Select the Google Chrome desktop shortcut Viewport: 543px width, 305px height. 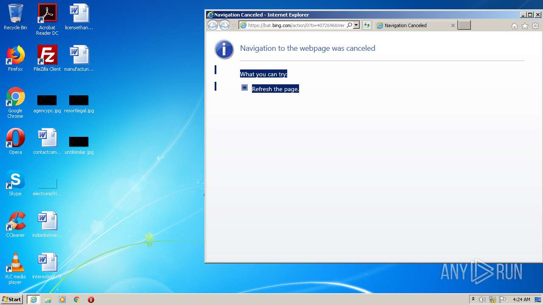tap(15, 103)
